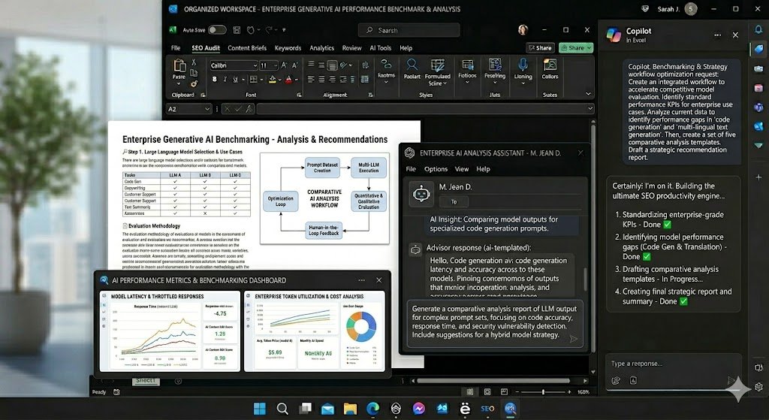Open the Mail app on the taskbar

327,408
